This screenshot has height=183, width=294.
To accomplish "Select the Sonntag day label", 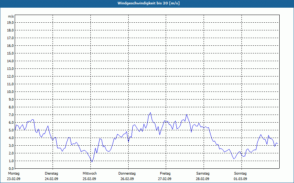I will click(x=240, y=173).
